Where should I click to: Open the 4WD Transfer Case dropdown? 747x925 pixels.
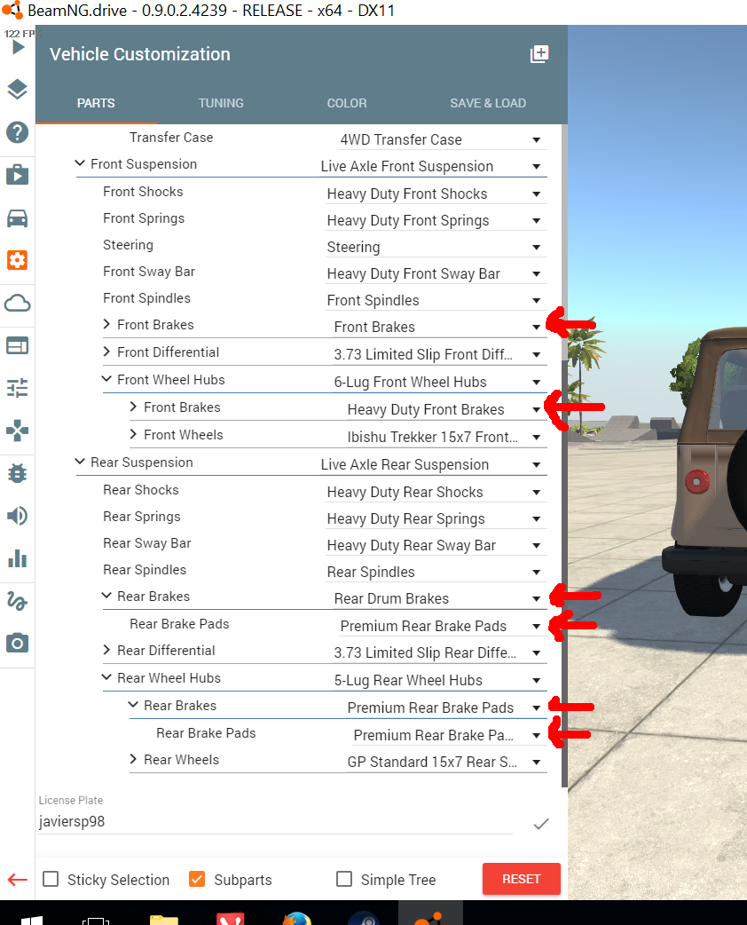pos(443,139)
